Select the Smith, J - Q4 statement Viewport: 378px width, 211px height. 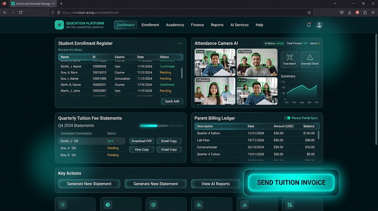click(x=92, y=141)
